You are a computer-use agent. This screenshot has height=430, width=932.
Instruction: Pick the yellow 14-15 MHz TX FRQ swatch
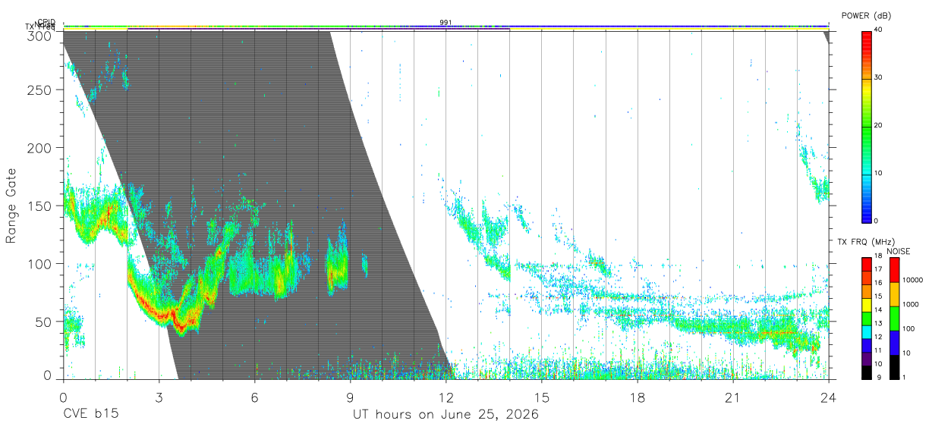click(x=867, y=305)
